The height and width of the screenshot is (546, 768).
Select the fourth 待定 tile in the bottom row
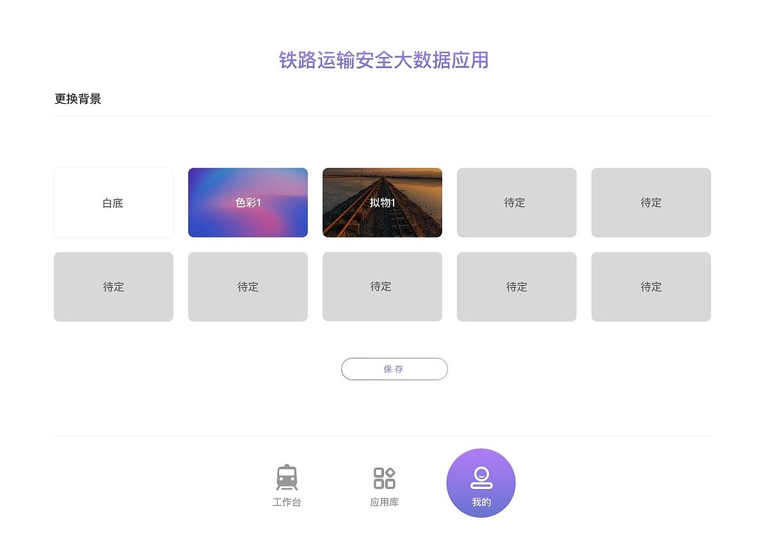pos(516,287)
